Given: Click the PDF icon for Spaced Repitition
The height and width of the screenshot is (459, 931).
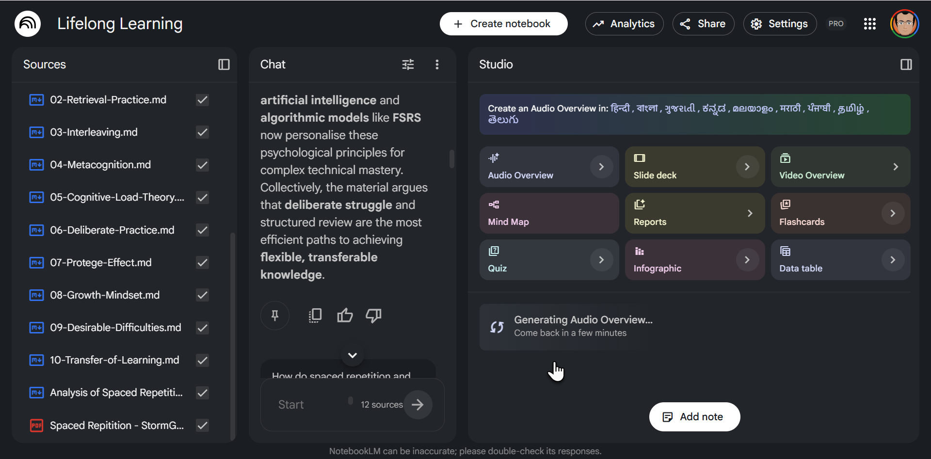Looking at the screenshot, I should pyautogui.click(x=36, y=426).
